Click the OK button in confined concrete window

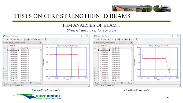(x=122, y=83)
